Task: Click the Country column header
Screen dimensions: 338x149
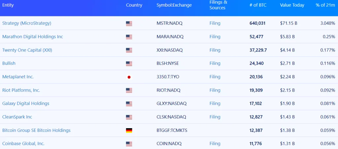Action: pos(134,5)
